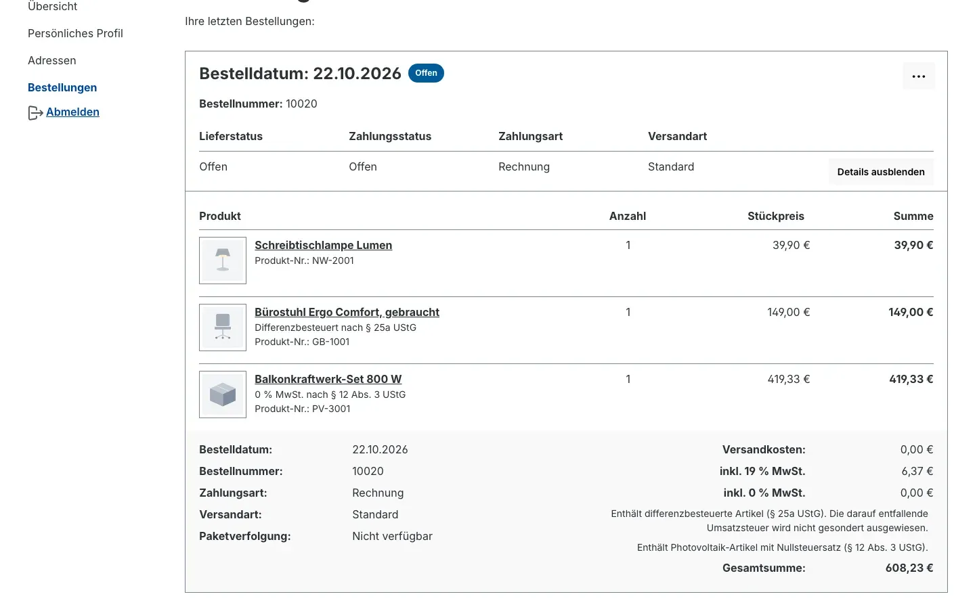Open the Bürostuhl Ergo Comfort, gebraucht link
This screenshot has width=975, height=609.
347,312
